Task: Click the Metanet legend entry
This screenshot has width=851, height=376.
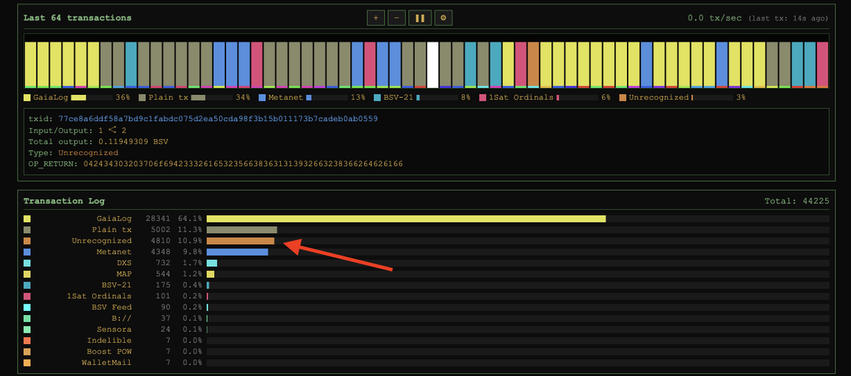Action: click(312, 97)
